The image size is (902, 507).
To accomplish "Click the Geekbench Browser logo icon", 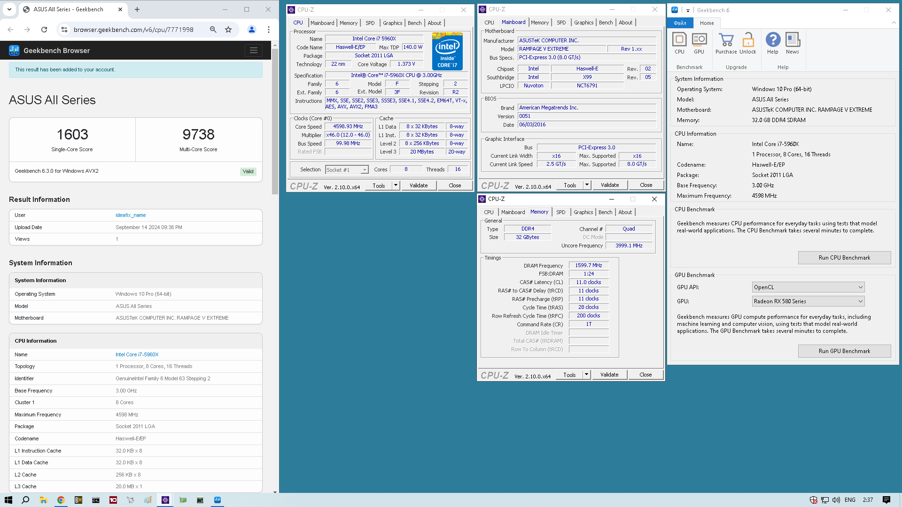I will pos(14,50).
